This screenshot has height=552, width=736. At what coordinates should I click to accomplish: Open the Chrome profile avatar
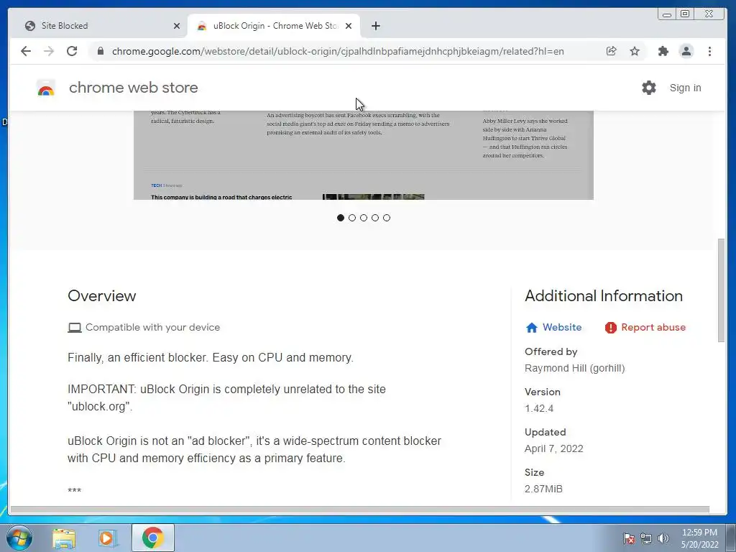pos(686,51)
